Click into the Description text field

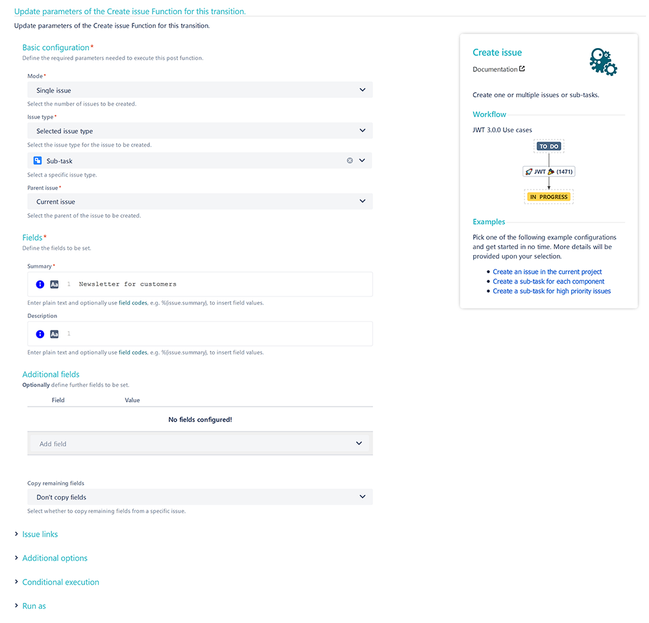tap(200, 334)
